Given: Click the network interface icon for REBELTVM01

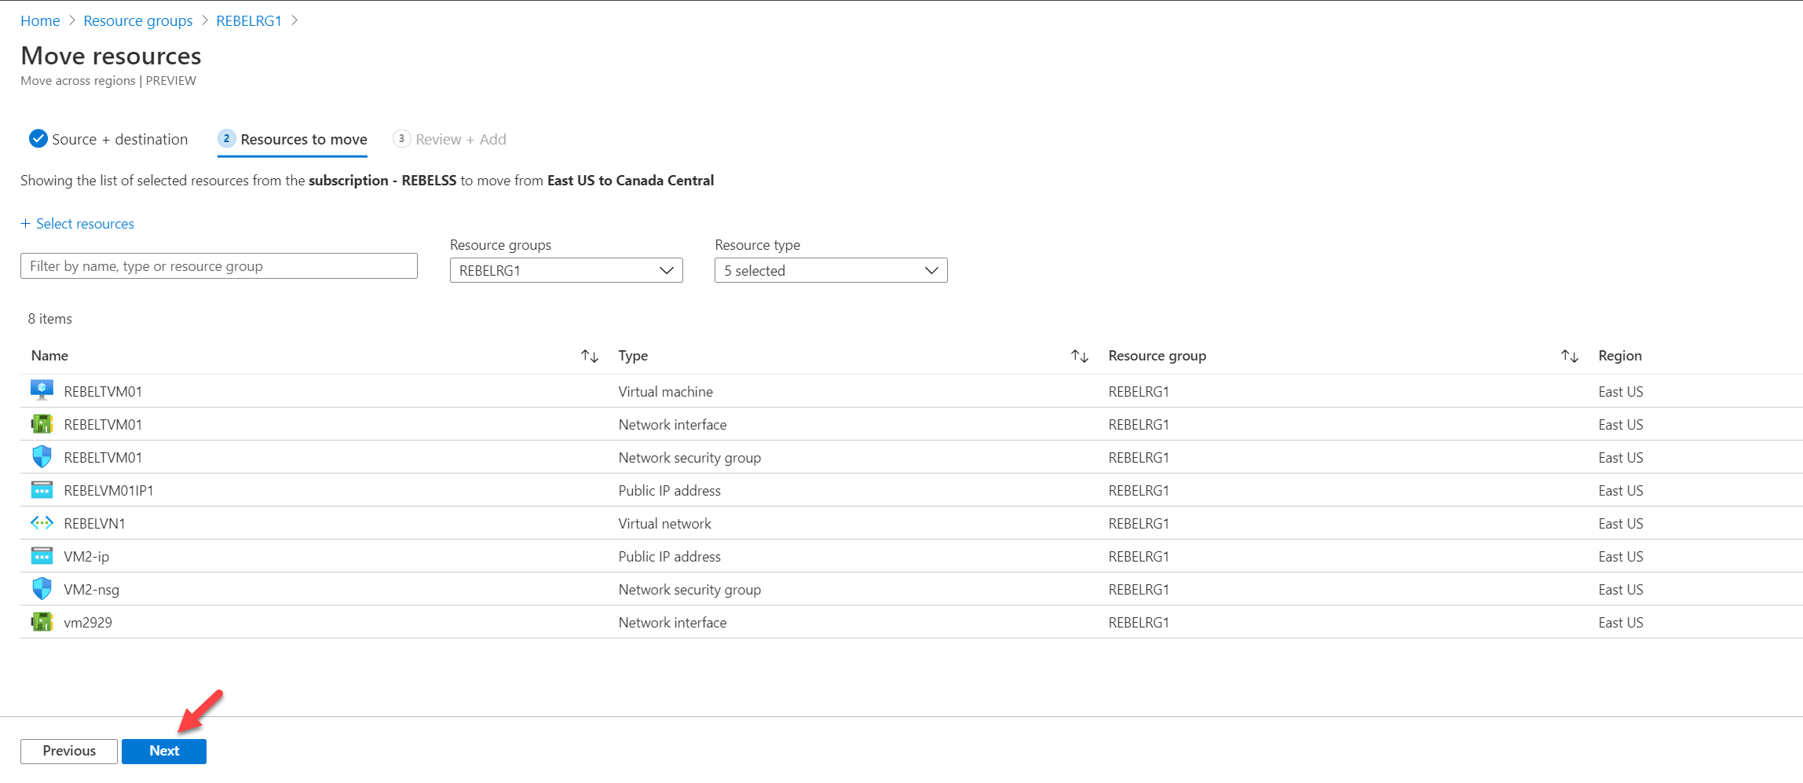Looking at the screenshot, I should [41, 423].
